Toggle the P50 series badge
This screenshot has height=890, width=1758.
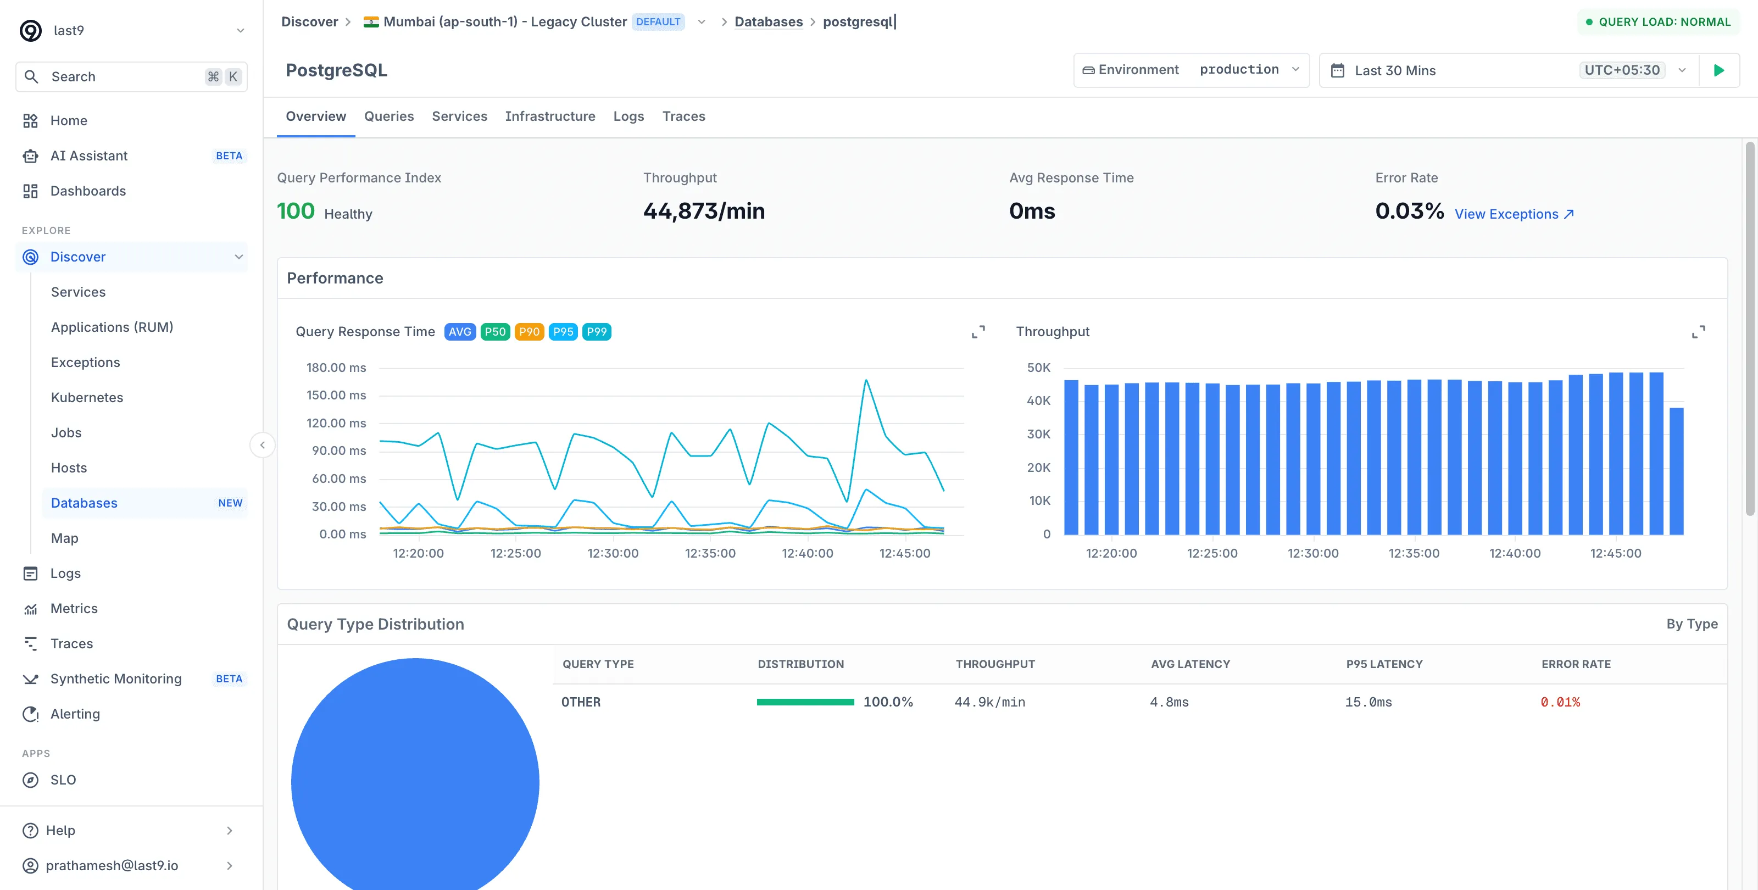[x=495, y=332]
